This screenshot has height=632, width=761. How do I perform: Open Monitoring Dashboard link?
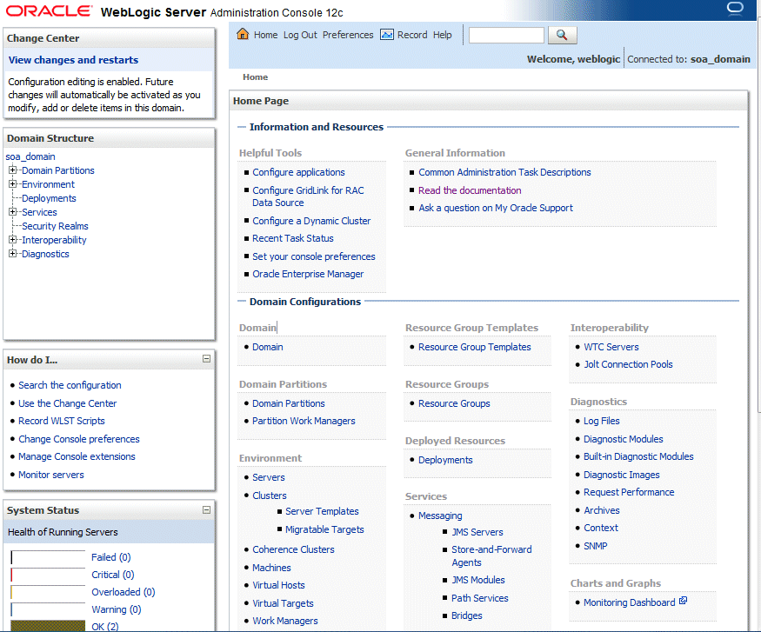[x=629, y=602]
